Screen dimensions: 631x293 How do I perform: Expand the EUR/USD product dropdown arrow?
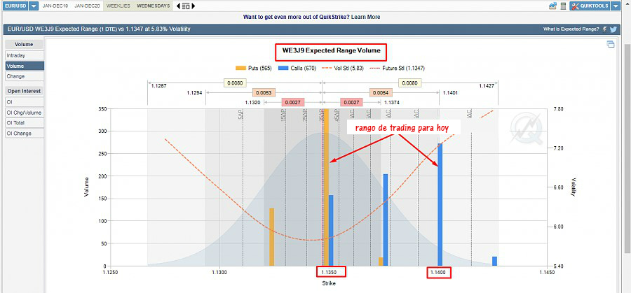[34, 6]
